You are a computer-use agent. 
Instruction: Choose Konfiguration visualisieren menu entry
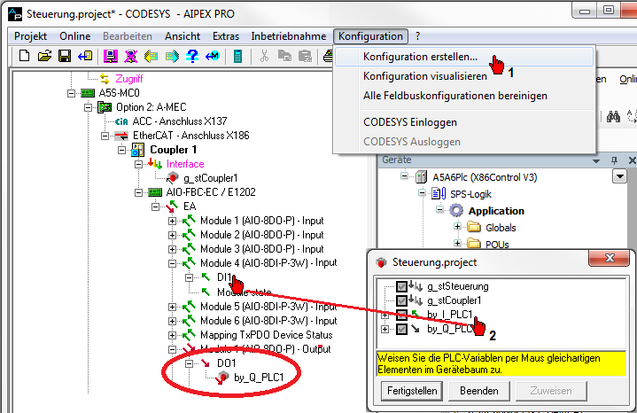[464, 76]
